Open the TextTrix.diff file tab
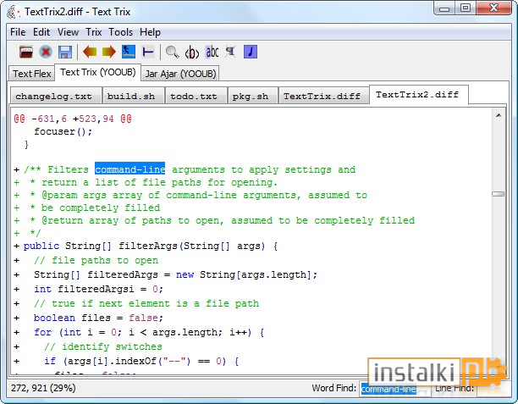518x404 pixels. [x=323, y=96]
